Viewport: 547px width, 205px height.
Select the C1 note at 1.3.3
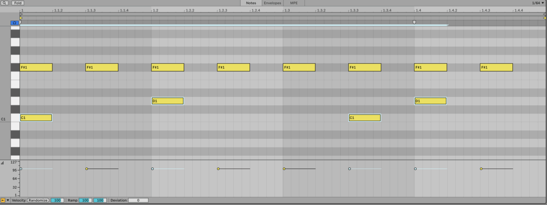coord(365,118)
